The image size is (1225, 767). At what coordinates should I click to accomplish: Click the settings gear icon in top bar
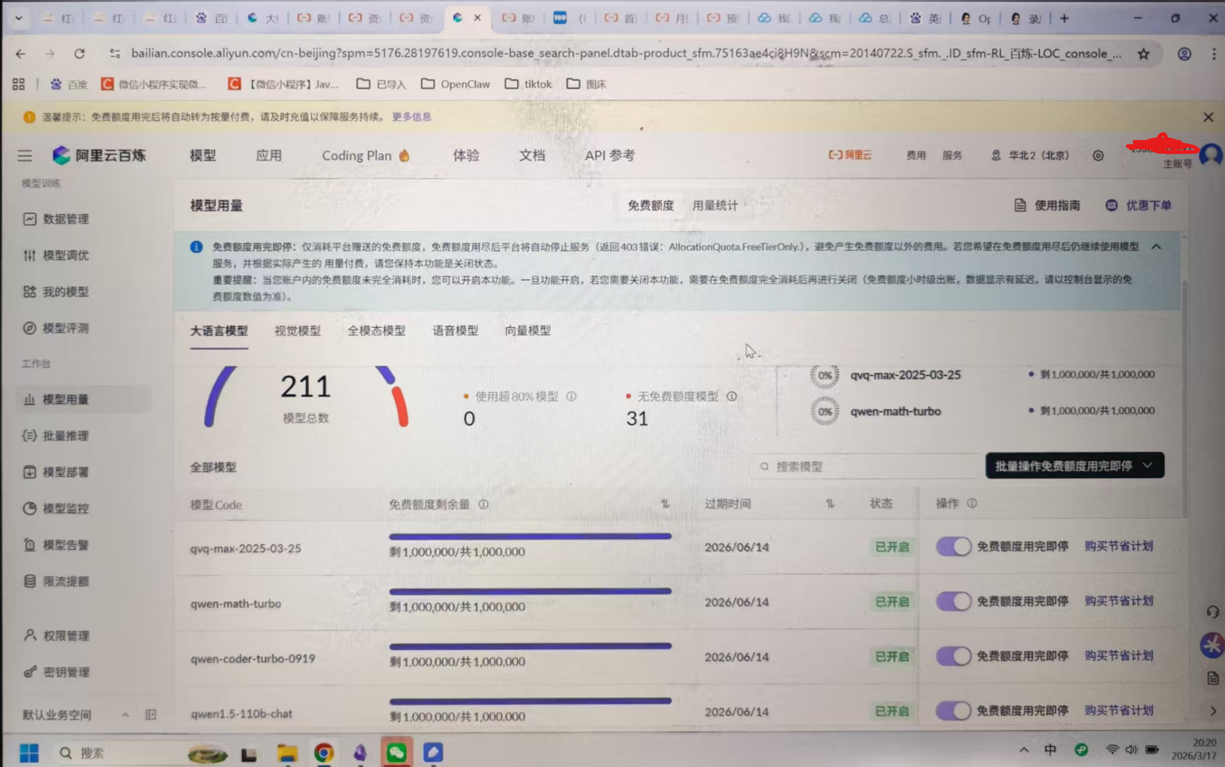(1098, 155)
